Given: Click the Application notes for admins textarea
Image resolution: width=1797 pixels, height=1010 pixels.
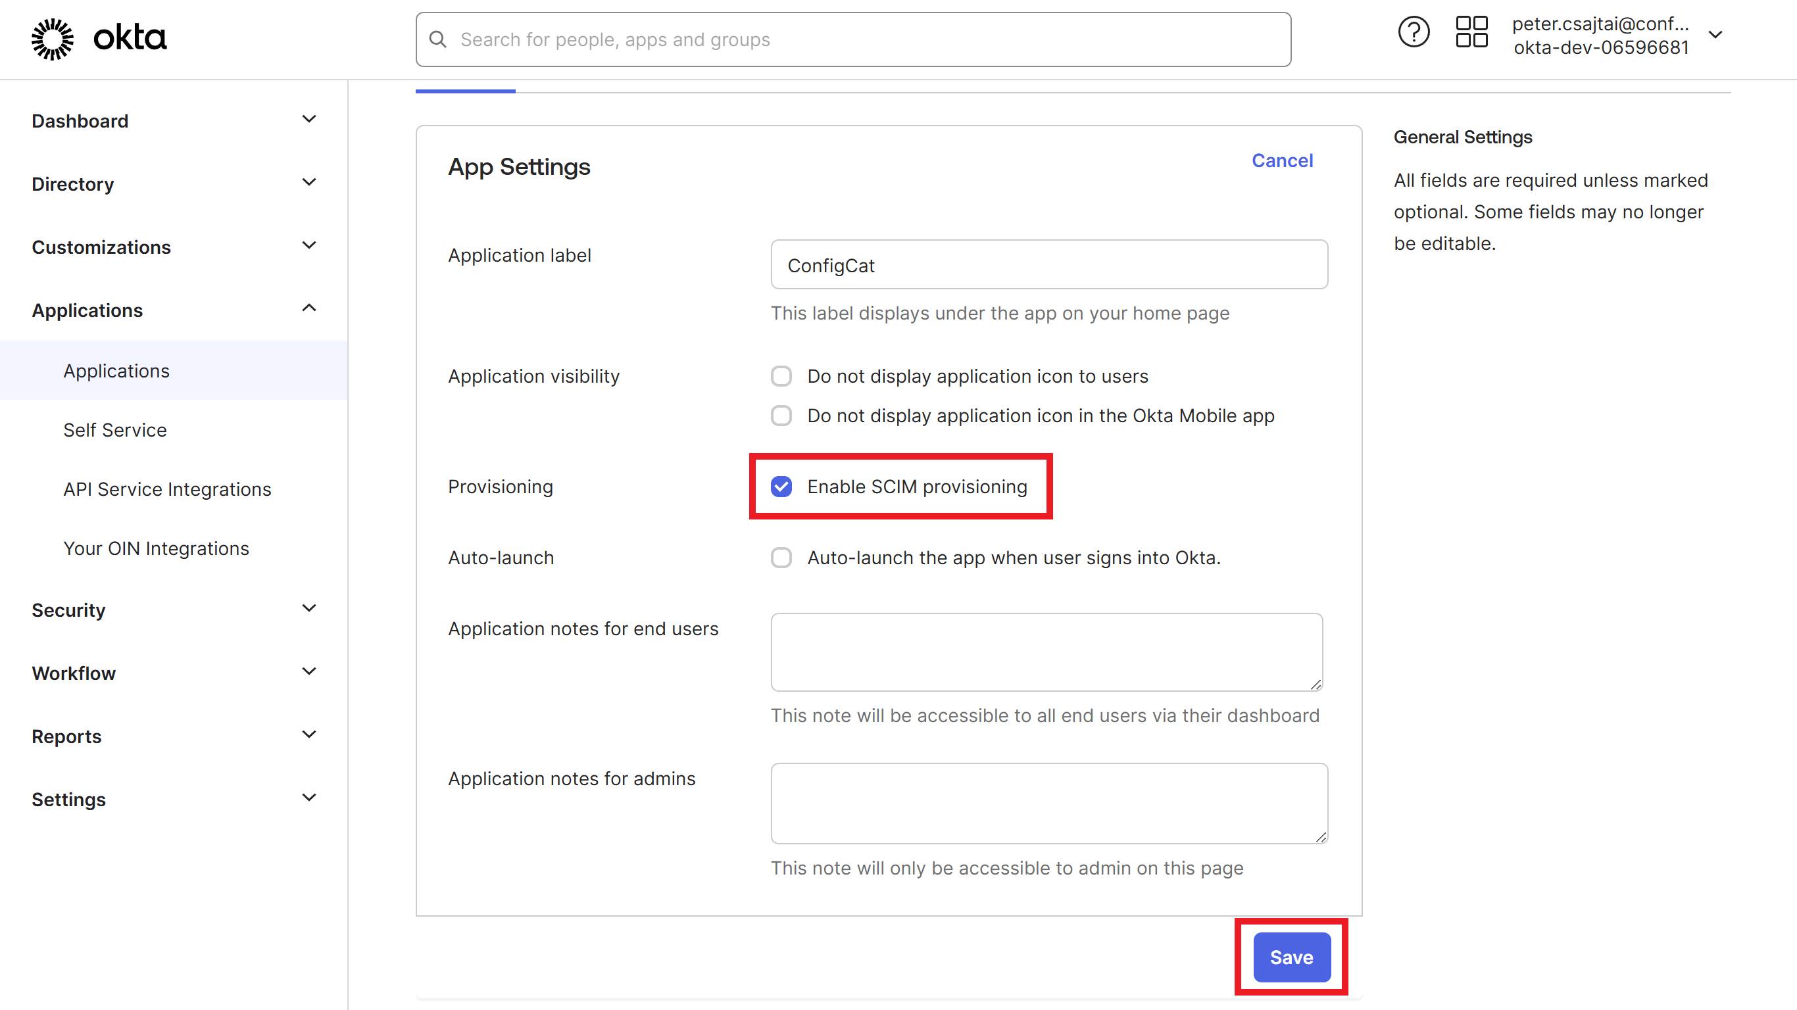Looking at the screenshot, I should [x=1049, y=803].
